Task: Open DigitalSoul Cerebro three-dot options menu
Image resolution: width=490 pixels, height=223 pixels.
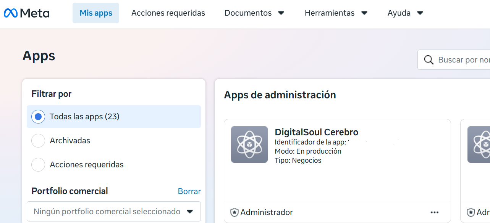Action: pos(435,212)
